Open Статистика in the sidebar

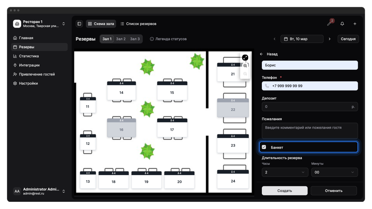point(29,56)
